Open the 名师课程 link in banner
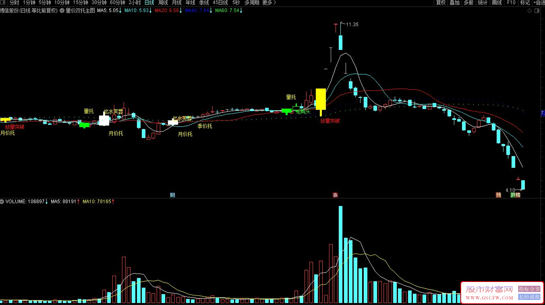The height and width of the screenshot is (305, 545). 529,297
